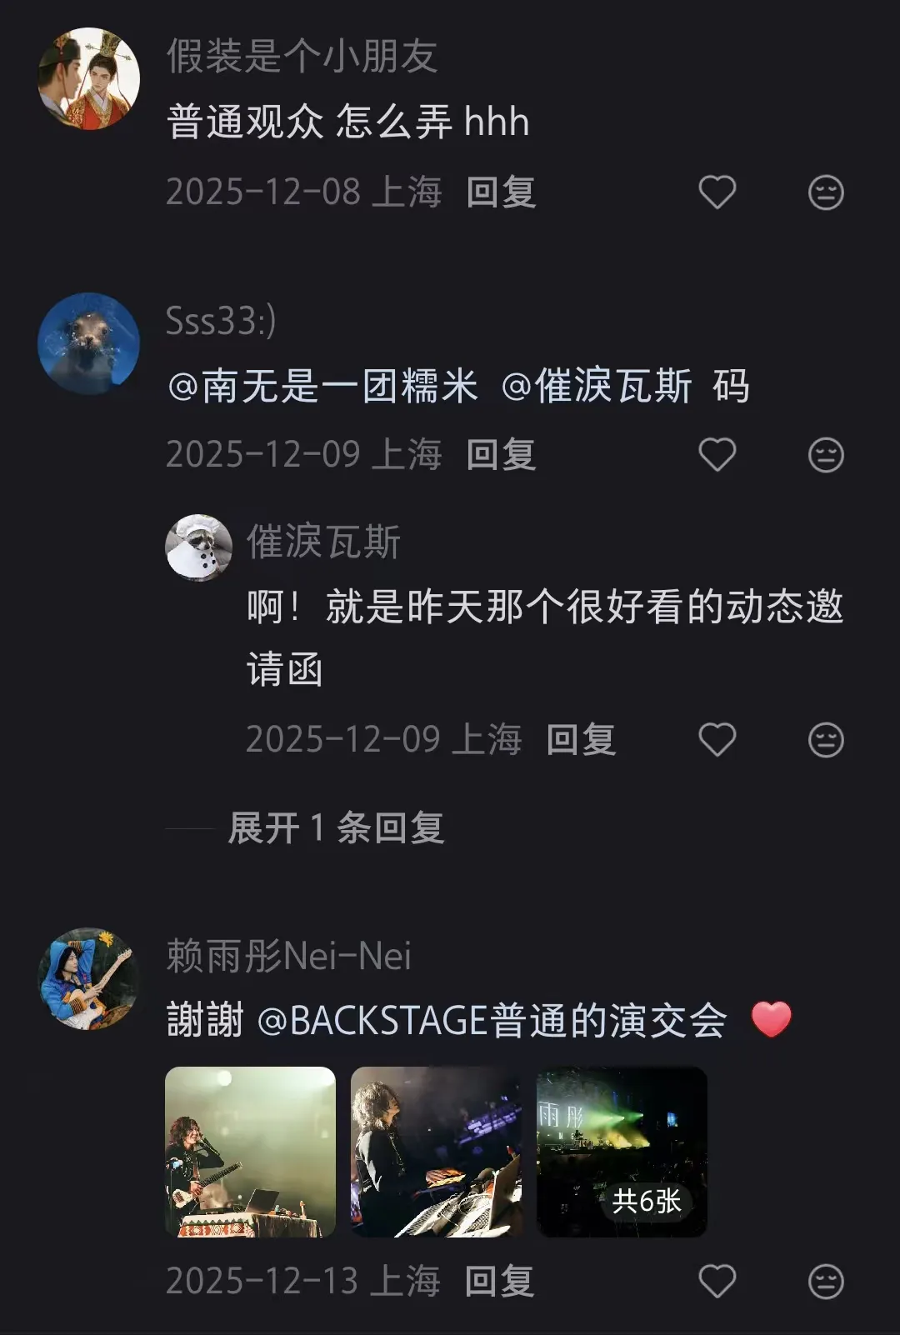Like the Sss33:) comment
Screen dimensions: 900x1335
tap(717, 455)
